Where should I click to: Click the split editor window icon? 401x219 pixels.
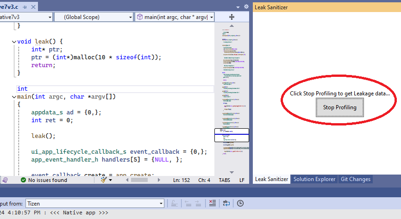[x=232, y=17]
